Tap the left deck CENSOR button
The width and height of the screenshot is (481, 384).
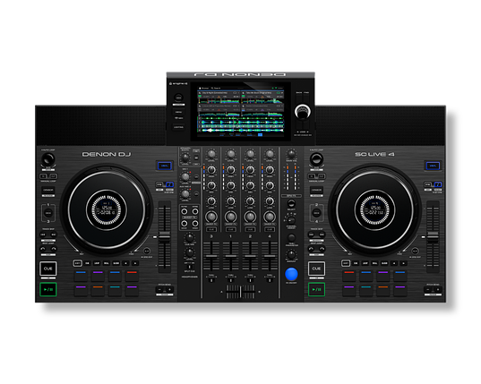(x=48, y=190)
